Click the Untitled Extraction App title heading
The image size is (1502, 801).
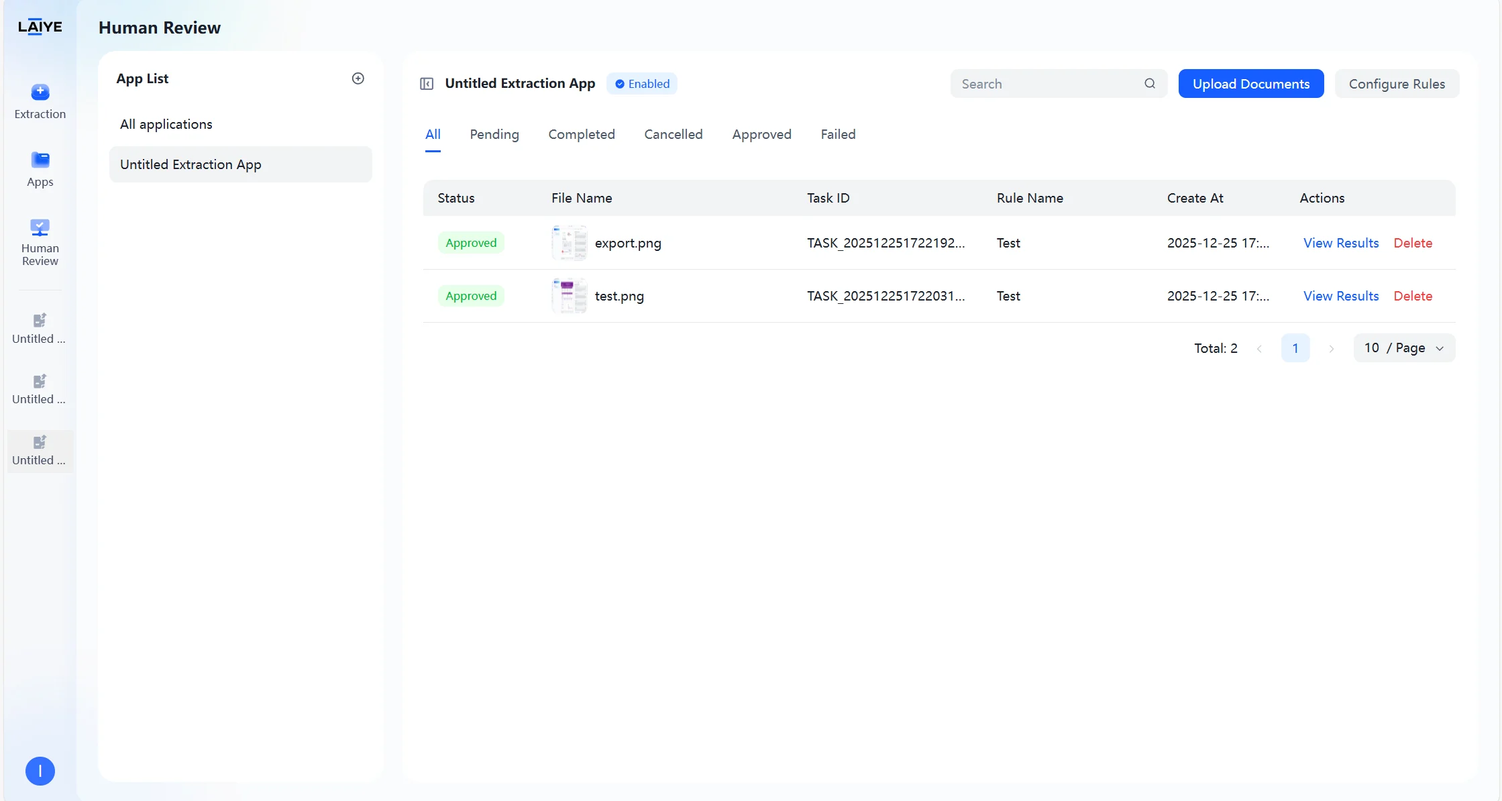pos(520,83)
